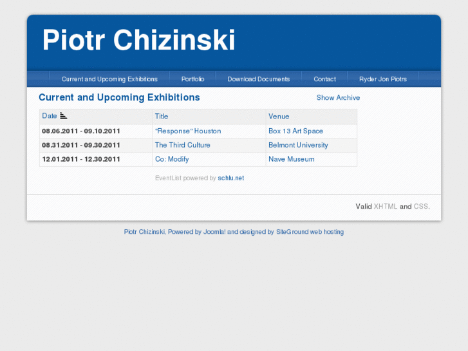
Task: View Box 13 Art Space venue
Action: 295,131
